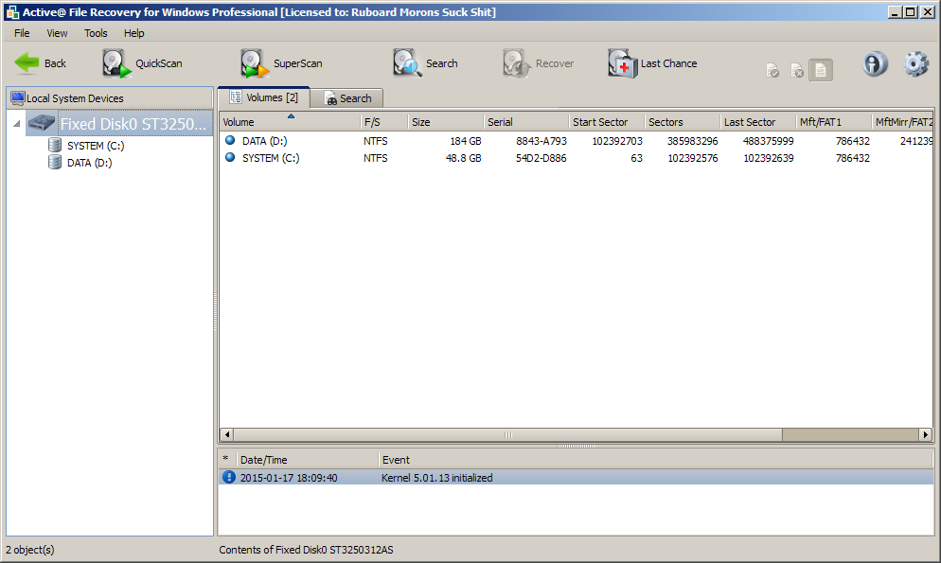Click the QuickScan toolbar icon
Image resolution: width=941 pixels, height=563 pixels.
(117, 63)
